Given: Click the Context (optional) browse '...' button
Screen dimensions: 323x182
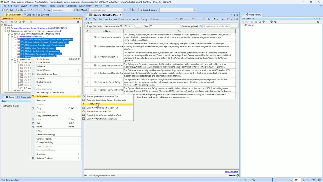Looking at the screenshot, I should click(x=234, y=26).
